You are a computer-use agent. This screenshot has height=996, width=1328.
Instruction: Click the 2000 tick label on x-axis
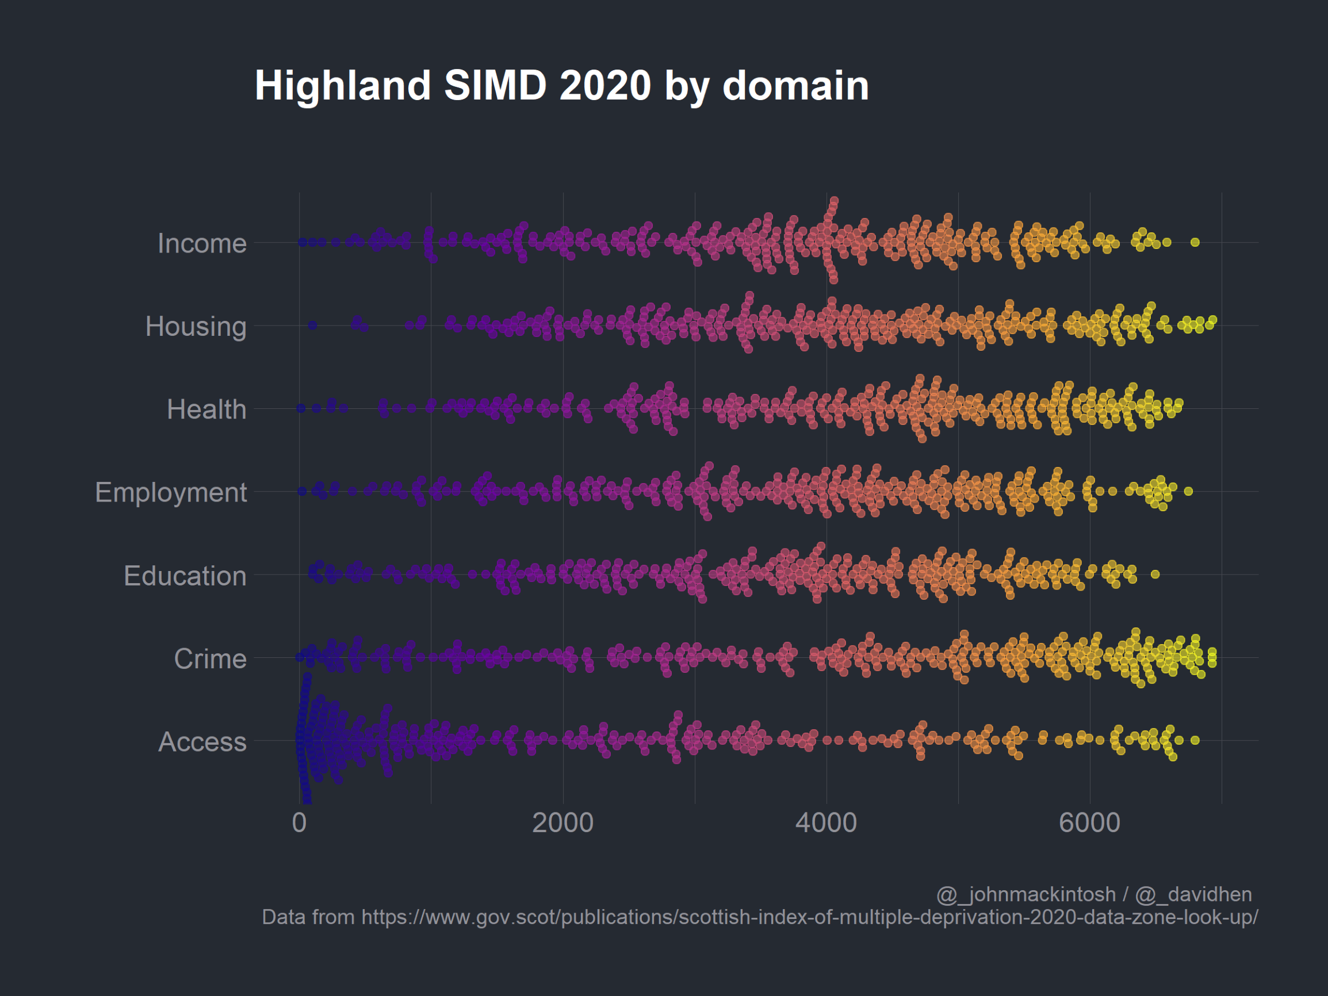(562, 822)
